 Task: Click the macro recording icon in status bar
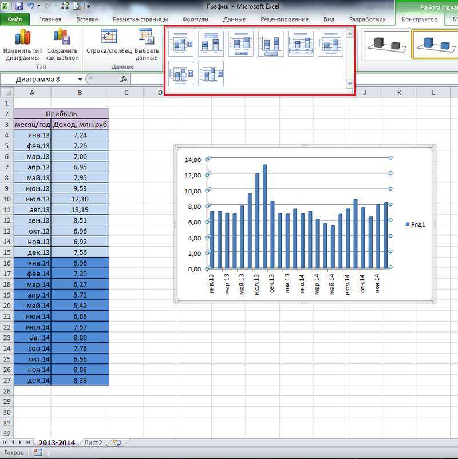(x=38, y=453)
